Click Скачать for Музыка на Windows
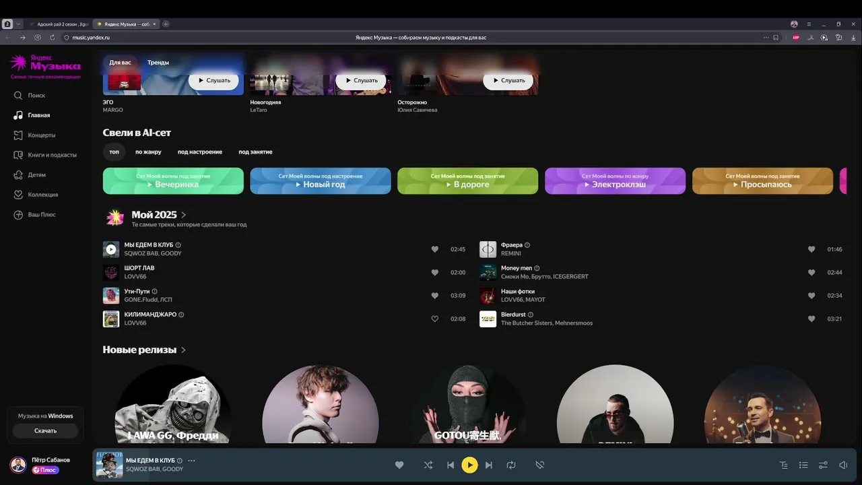 pyautogui.click(x=46, y=430)
